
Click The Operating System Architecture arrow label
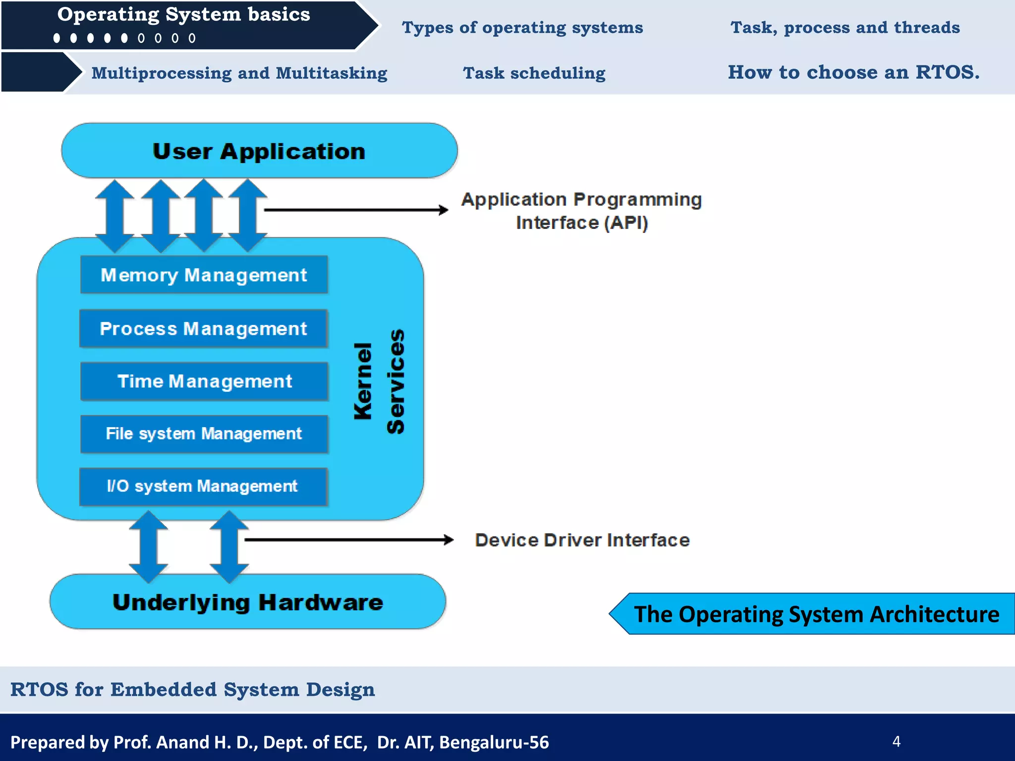816,614
